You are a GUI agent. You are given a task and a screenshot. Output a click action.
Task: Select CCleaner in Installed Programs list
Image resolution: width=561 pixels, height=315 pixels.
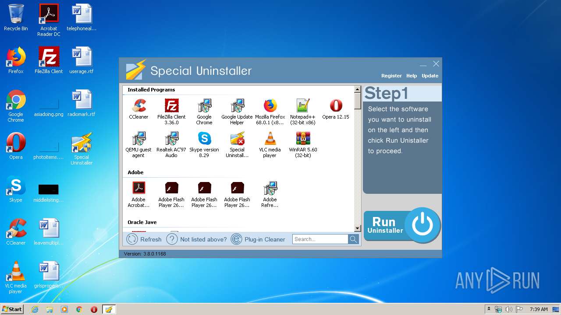pyautogui.click(x=138, y=109)
